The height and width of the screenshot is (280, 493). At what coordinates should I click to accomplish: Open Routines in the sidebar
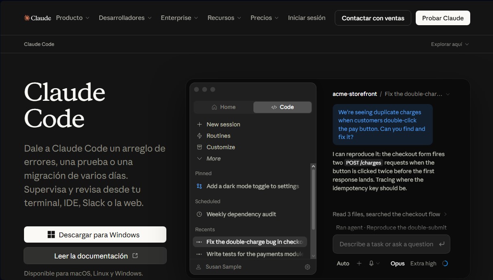(218, 136)
